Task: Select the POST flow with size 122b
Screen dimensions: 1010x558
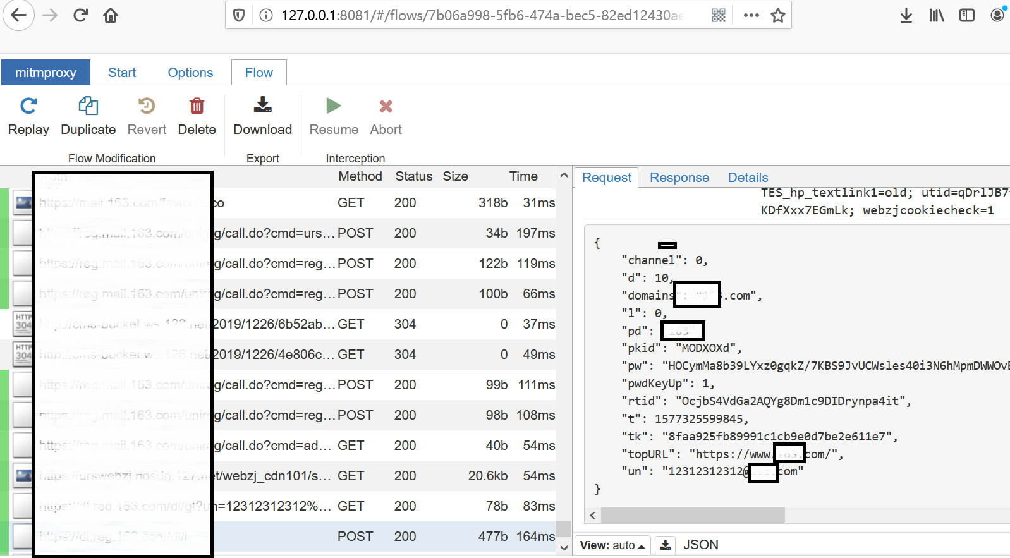Action: pos(278,264)
